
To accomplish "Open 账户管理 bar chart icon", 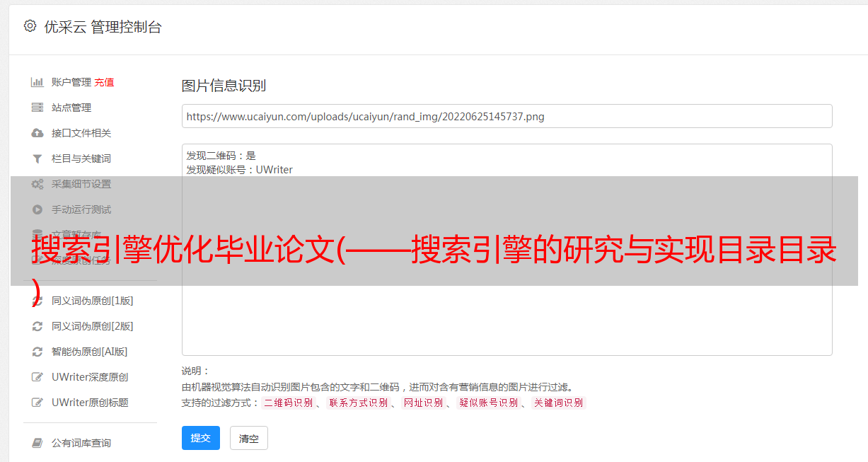I will click(x=37, y=82).
